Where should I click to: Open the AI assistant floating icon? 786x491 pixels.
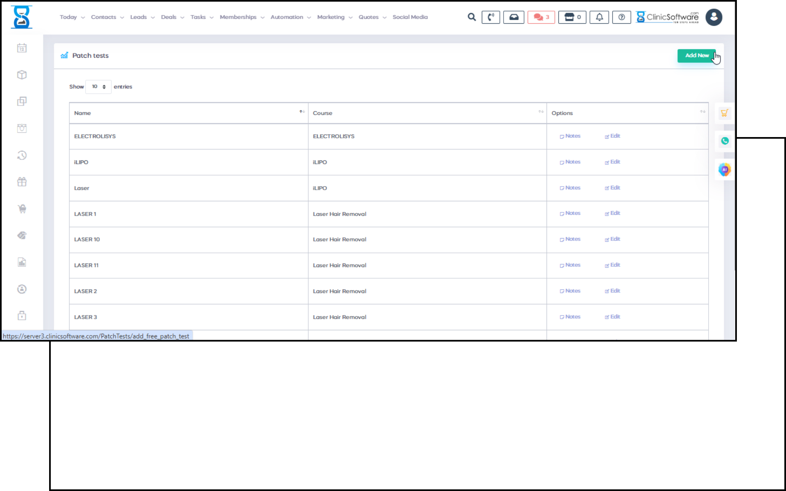(x=724, y=169)
